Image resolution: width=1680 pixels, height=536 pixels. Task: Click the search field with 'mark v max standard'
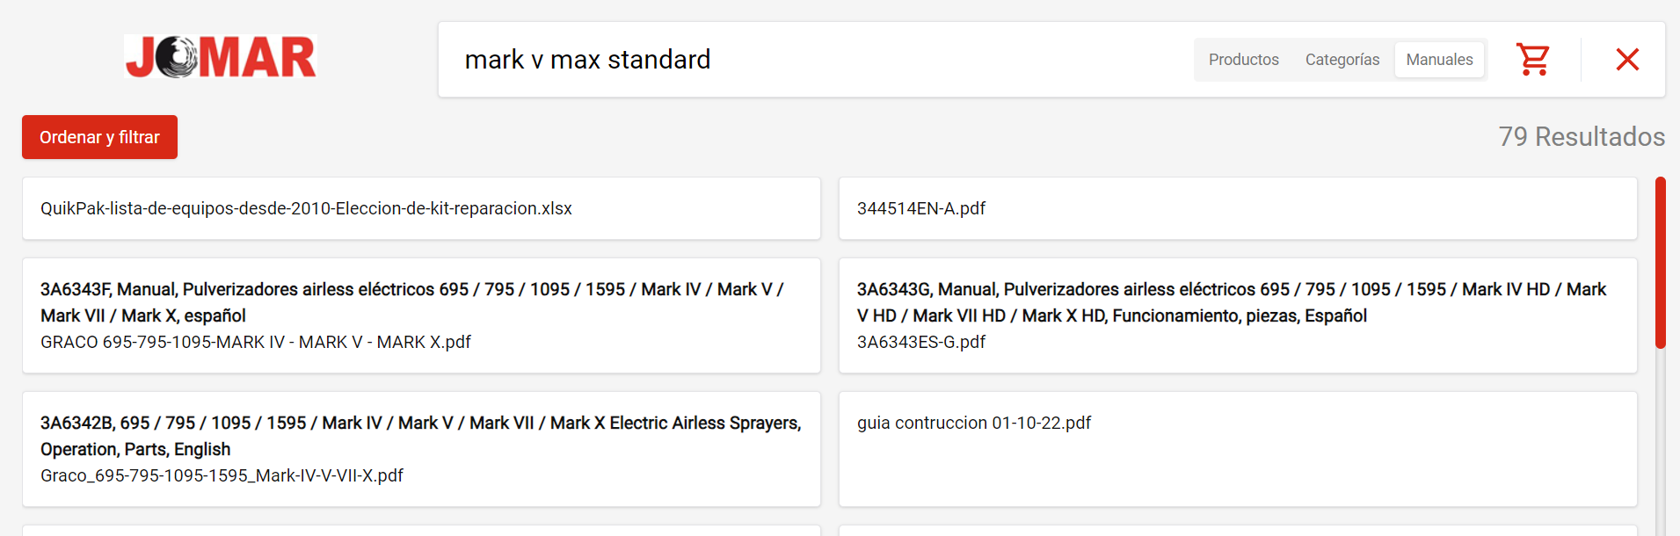point(791,60)
